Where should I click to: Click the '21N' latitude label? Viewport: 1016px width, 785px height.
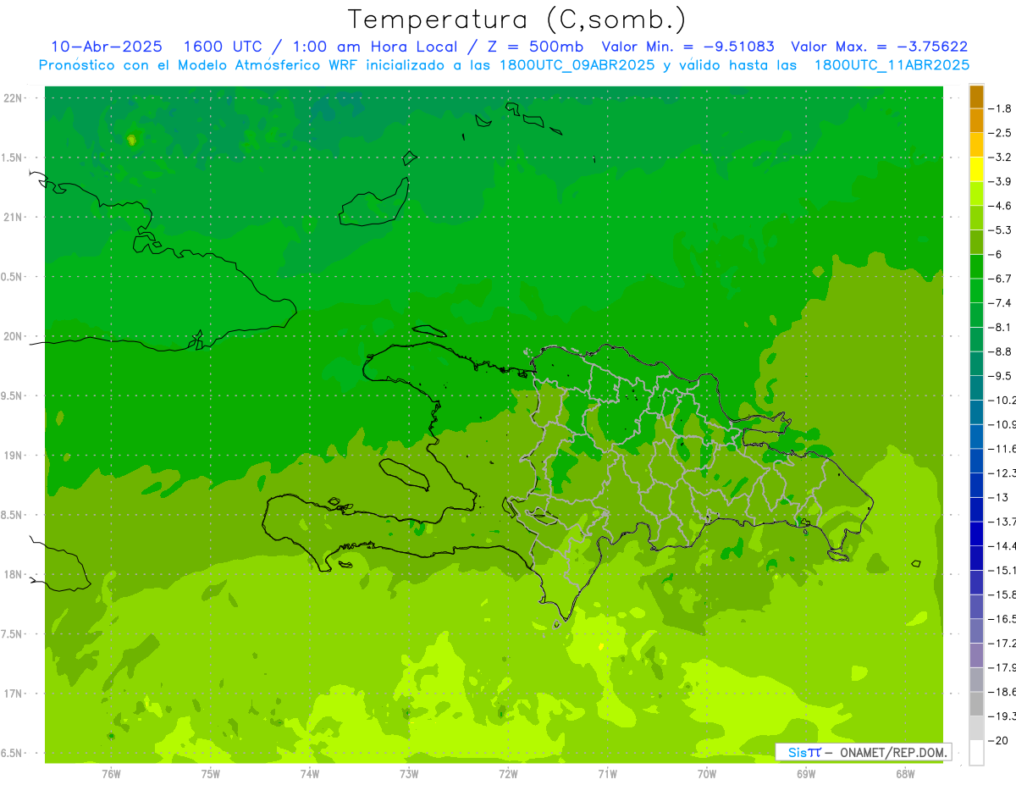[13, 218]
